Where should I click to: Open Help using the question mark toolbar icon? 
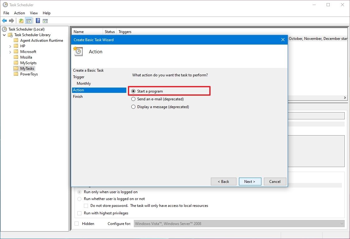37,21
